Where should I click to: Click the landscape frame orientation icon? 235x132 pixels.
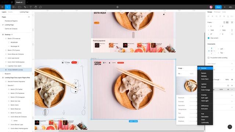(227, 22)
